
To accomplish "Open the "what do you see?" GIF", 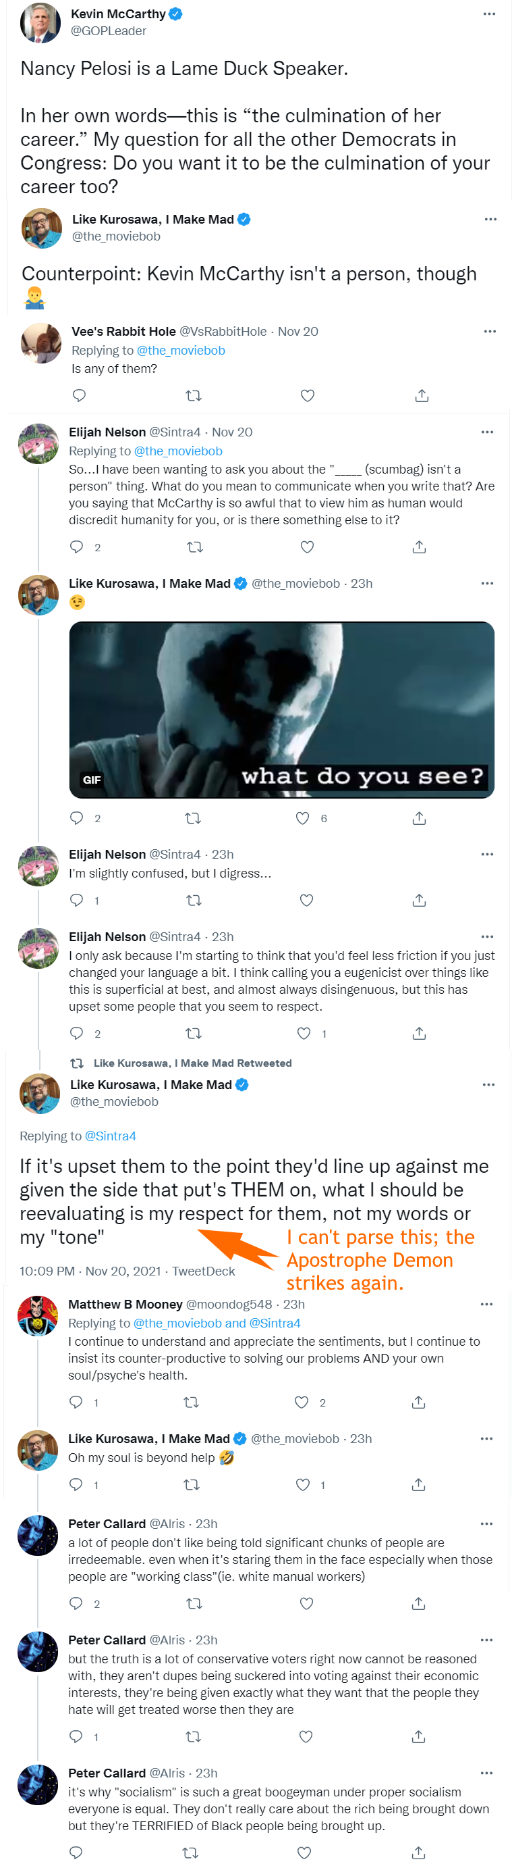I will point(281,709).
